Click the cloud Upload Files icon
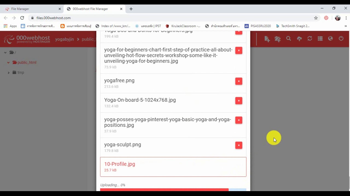This screenshot has height=196, width=350. point(299,39)
